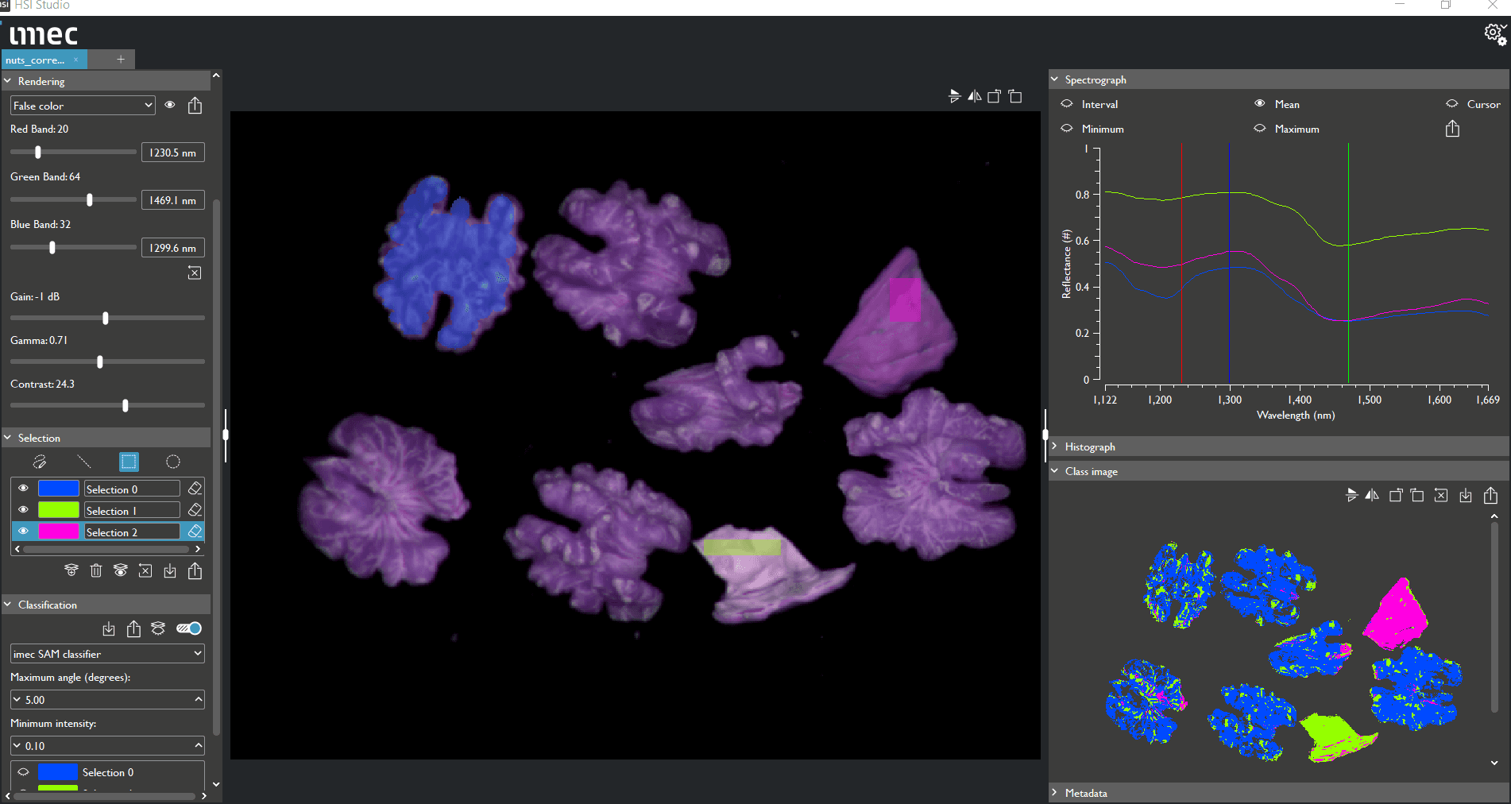This screenshot has height=804, width=1511.
Task: Add a new tab with plus button
Action: (x=121, y=60)
